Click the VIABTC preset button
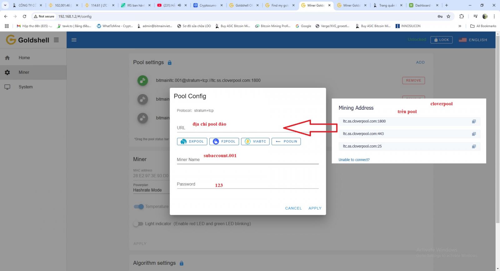Screen dimensions: 500x271 click(x=255, y=142)
